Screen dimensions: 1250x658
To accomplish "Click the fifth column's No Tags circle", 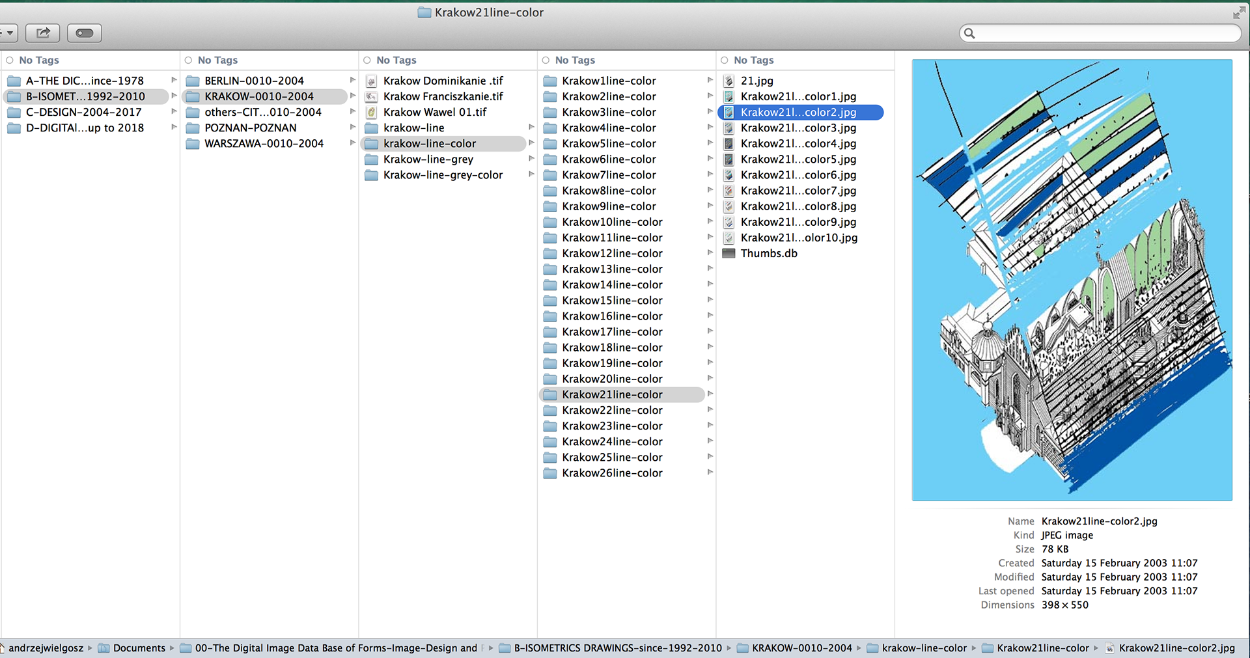I will [x=725, y=60].
